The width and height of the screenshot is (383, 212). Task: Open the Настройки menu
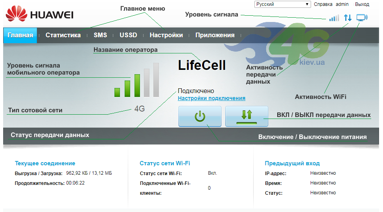tap(166, 35)
